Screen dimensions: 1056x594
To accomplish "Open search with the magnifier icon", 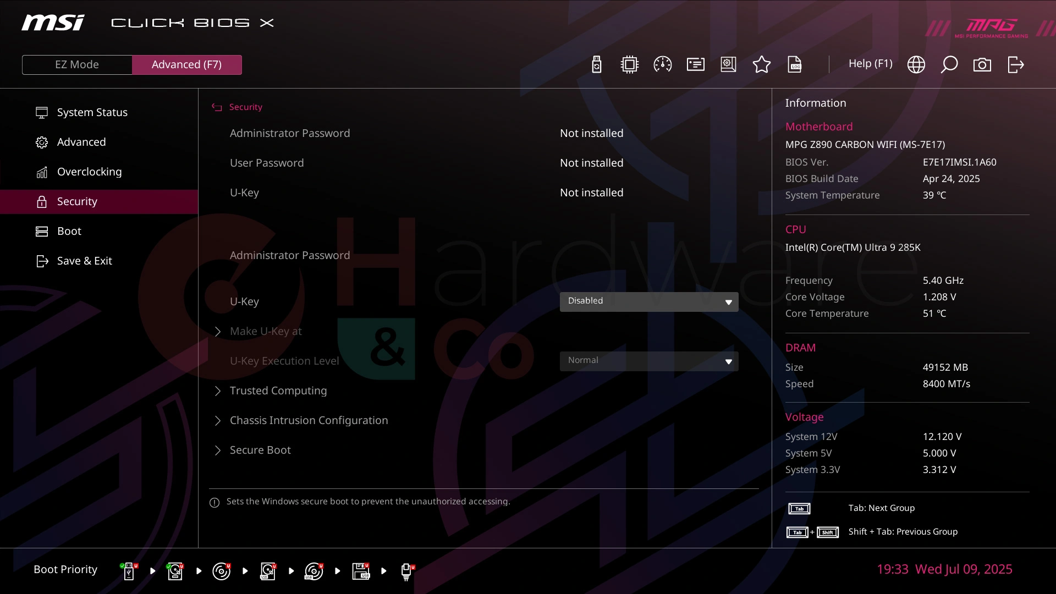I will coord(949,64).
